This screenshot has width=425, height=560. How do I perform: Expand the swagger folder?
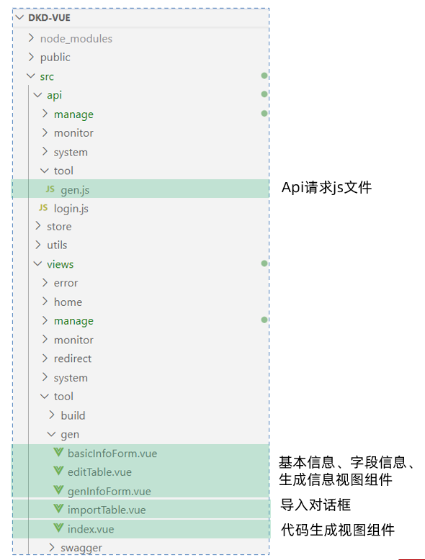pyautogui.click(x=52, y=547)
